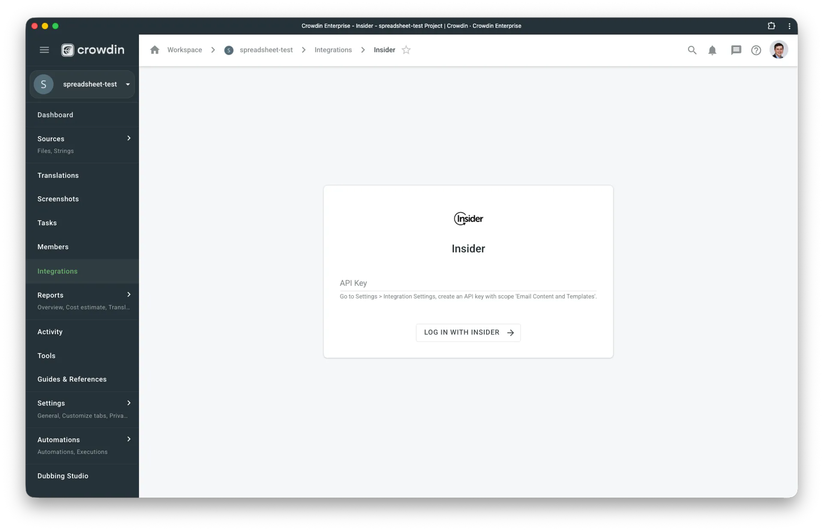Open the browser extensions puzzle icon
Screen dimensions: 823x531
(x=772, y=26)
